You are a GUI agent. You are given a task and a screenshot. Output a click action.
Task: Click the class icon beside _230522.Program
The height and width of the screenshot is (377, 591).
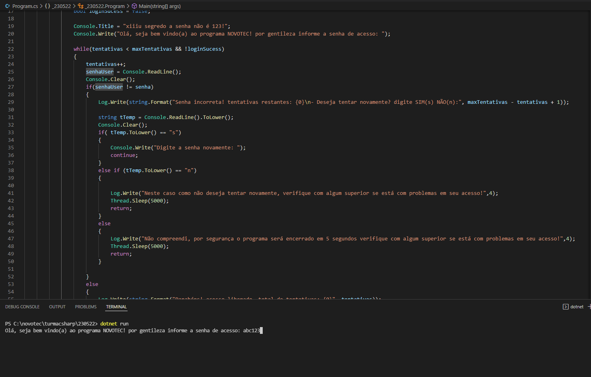click(81, 6)
